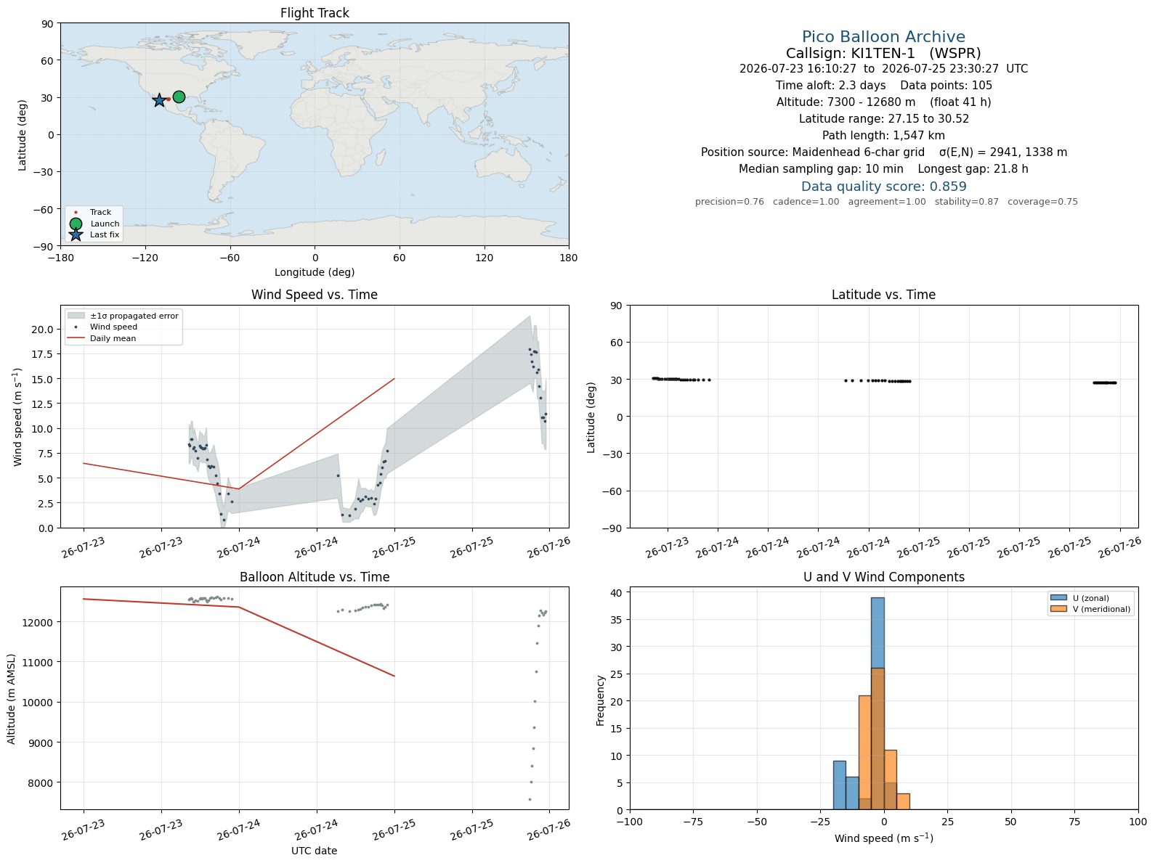Click the "Balloon Altitude vs. Time" title

(x=315, y=577)
